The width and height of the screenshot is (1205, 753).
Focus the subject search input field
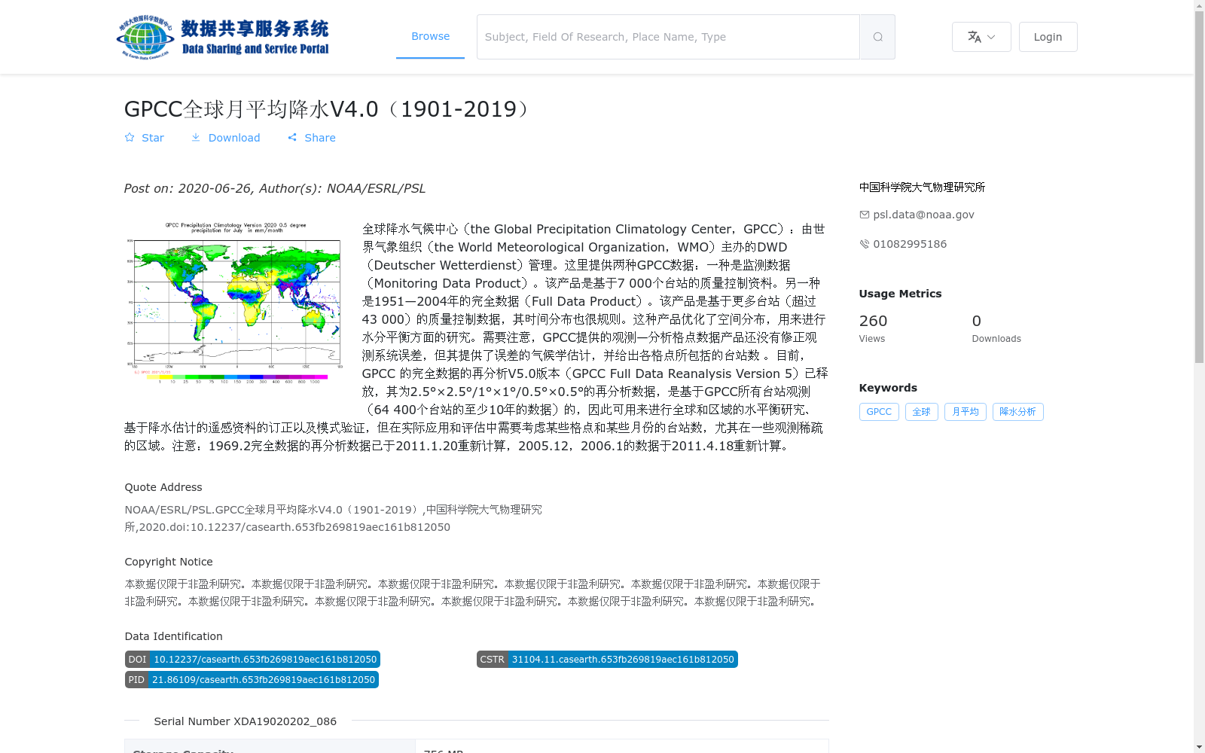point(668,37)
